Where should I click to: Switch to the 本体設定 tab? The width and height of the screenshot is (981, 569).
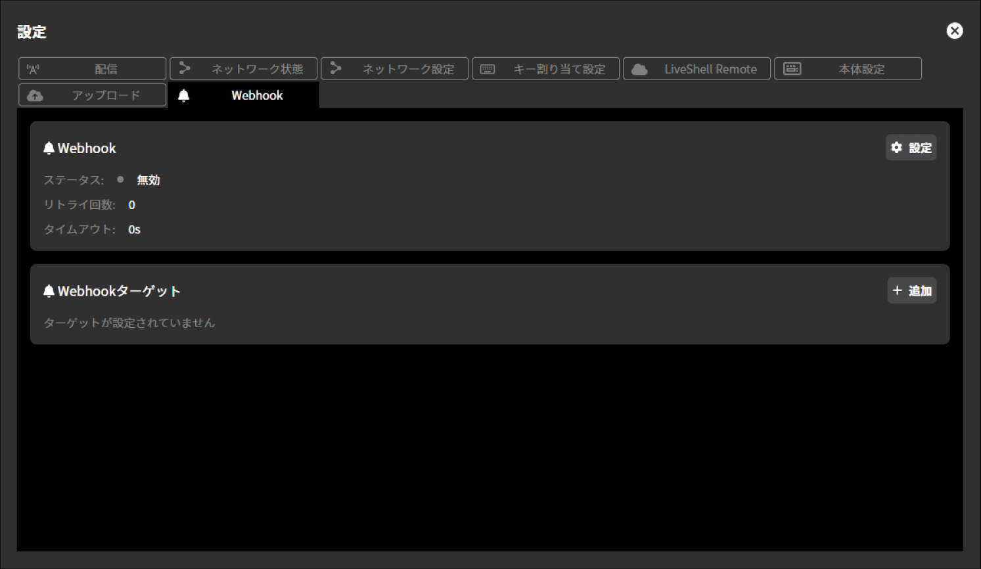pos(848,68)
